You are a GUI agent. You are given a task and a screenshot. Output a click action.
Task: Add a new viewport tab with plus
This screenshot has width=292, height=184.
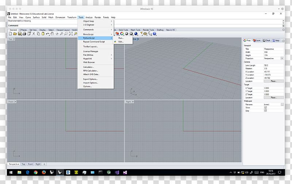point(44,164)
